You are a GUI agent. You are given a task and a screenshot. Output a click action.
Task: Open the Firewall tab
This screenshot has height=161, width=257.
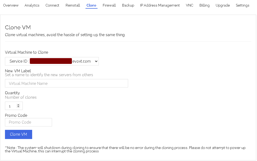109,5
